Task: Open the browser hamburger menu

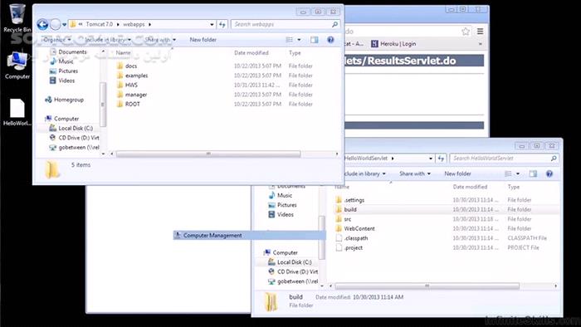Action: pos(480,32)
